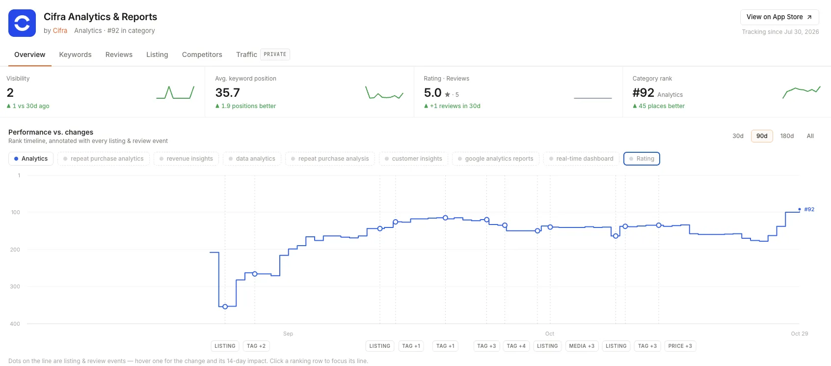Click the Performance vs. changes heading

click(x=51, y=132)
